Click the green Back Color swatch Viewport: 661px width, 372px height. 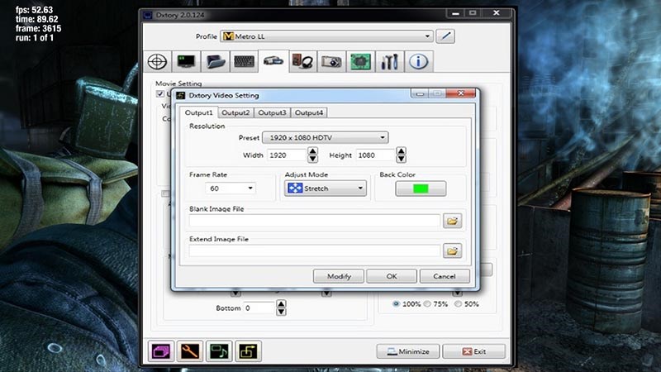pos(421,188)
